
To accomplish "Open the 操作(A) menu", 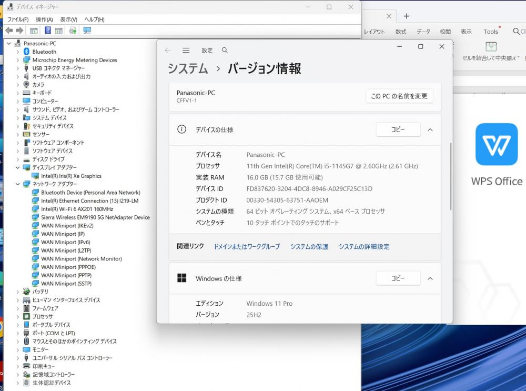I will (x=44, y=19).
